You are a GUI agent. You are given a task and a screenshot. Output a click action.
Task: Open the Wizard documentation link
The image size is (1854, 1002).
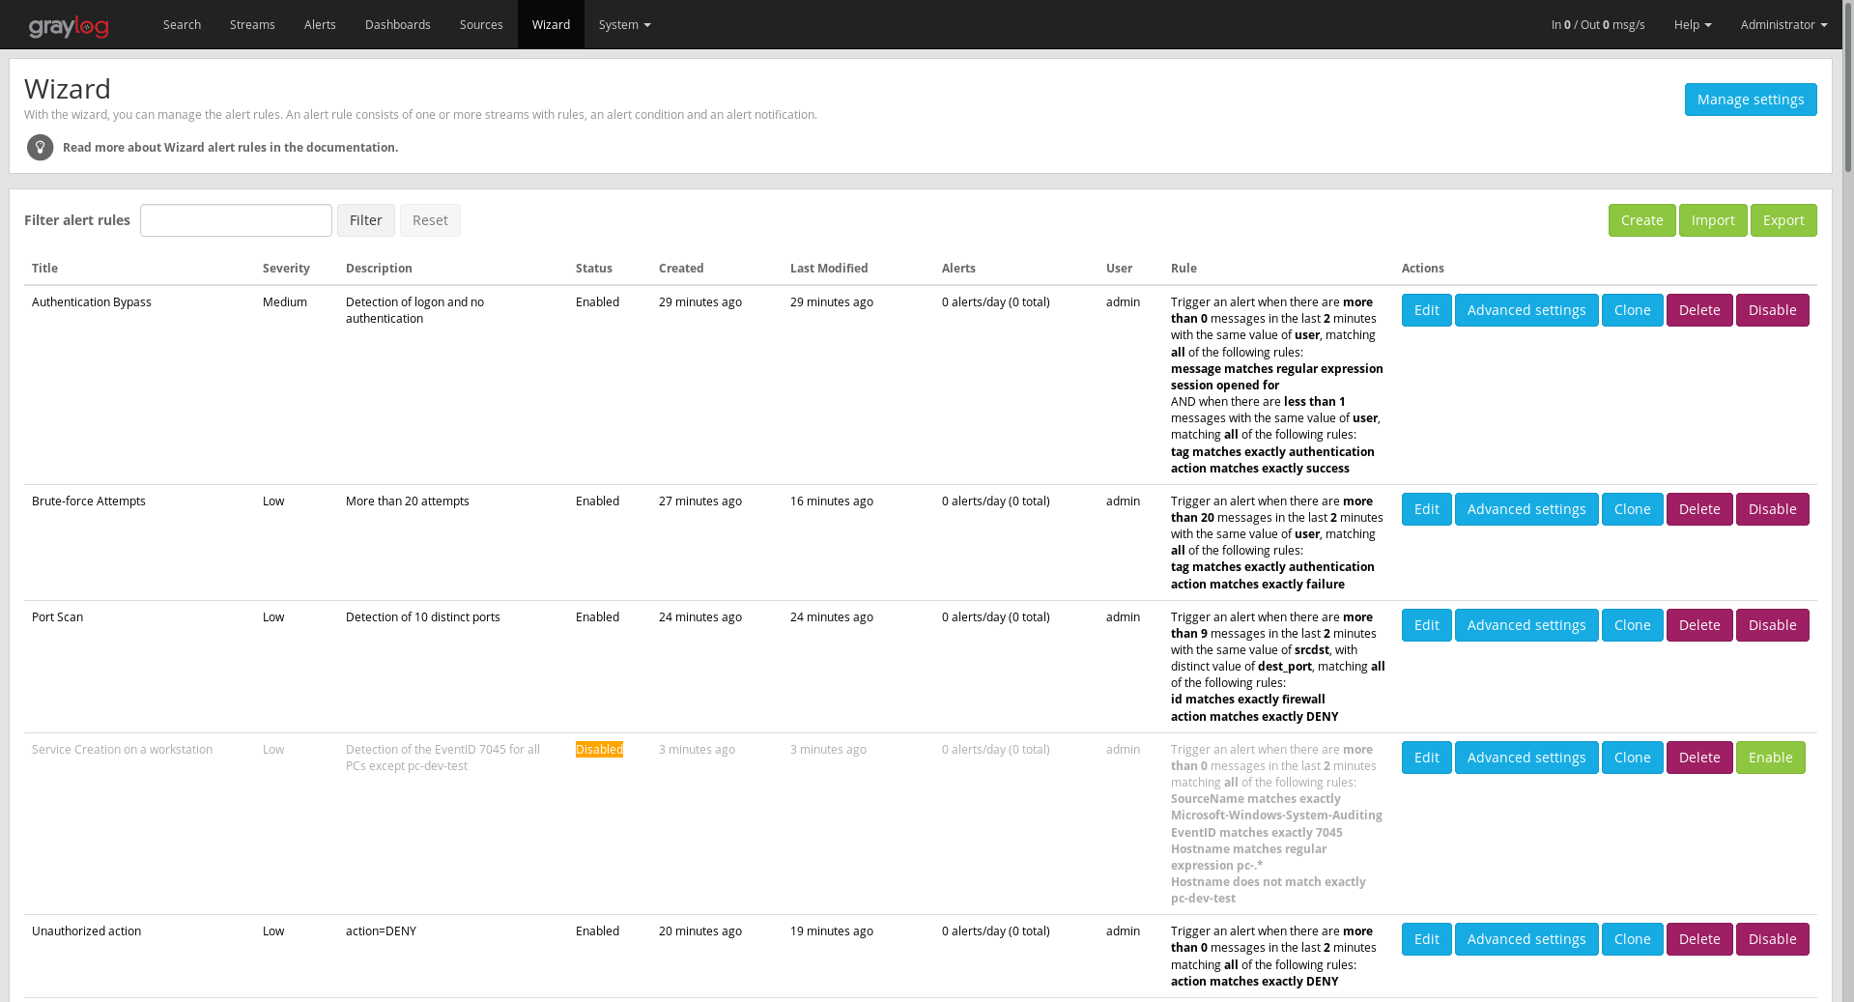click(230, 148)
